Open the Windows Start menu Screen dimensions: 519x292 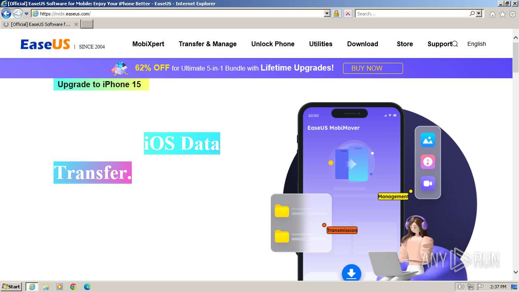(x=11, y=286)
